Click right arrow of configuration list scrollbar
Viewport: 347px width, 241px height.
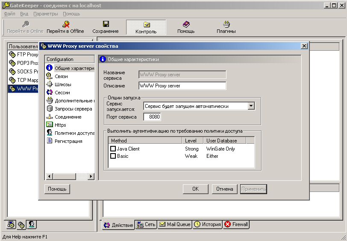[91, 177]
